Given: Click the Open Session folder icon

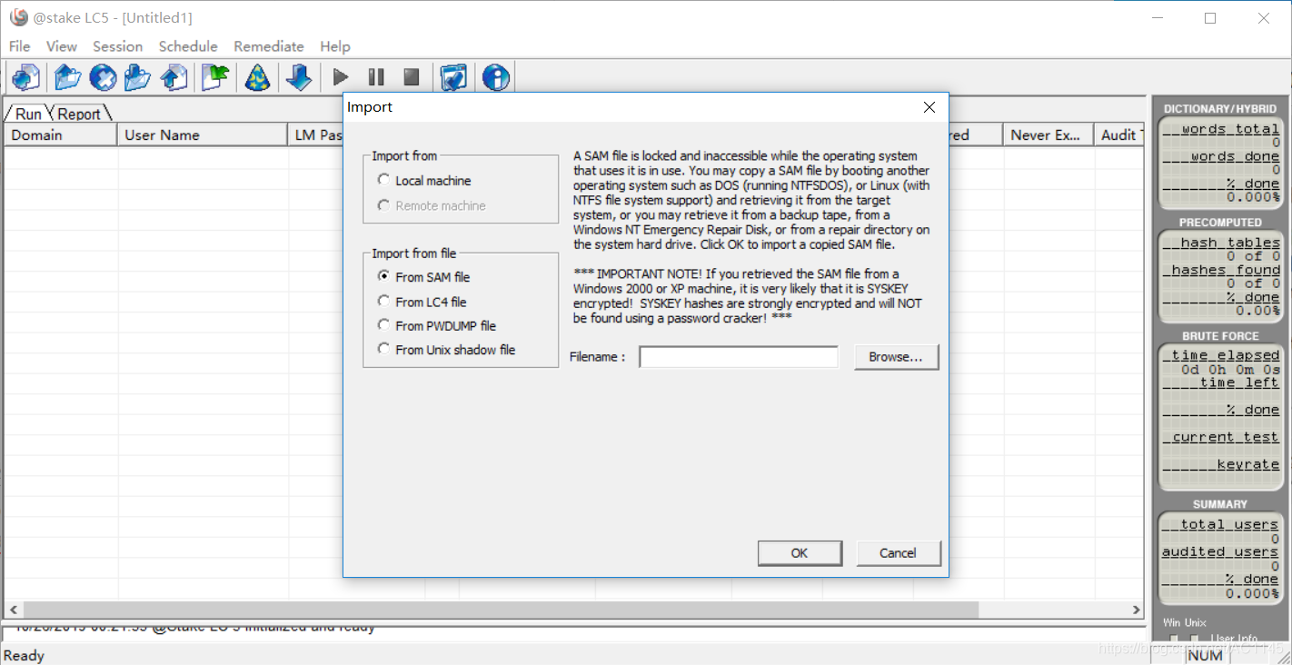Looking at the screenshot, I should point(67,77).
